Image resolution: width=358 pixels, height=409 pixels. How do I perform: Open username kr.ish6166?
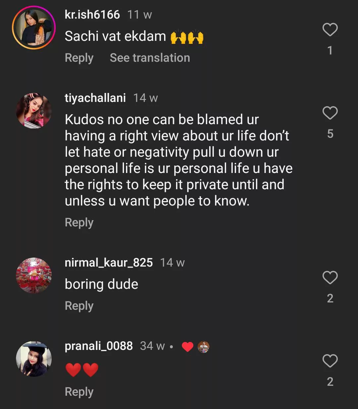tap(92, 15)
